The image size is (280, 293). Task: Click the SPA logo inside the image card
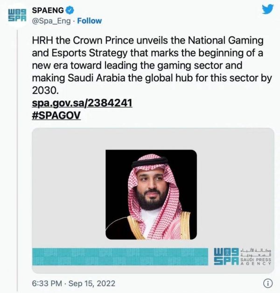[227, 257]
